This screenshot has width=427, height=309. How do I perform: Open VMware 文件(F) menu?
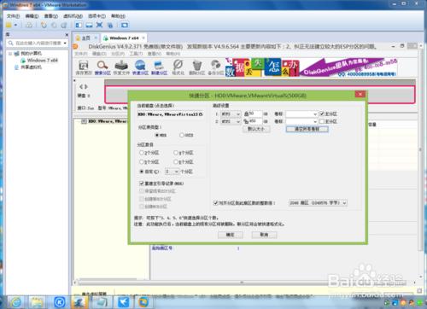click(x=13, y=16)
